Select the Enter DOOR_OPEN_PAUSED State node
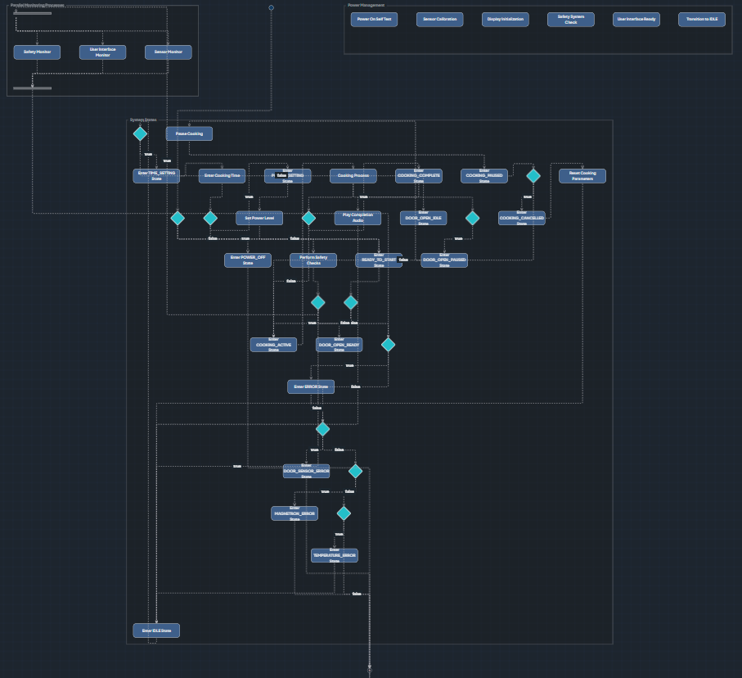The width and height of the screenshot is (742, 678). tap(444, 260)
